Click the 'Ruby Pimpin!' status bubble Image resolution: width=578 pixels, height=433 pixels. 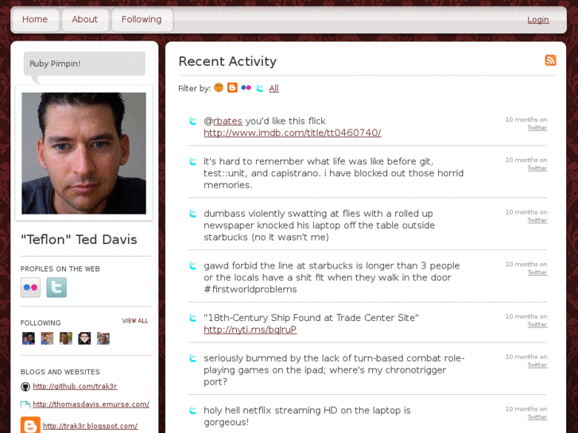pyautogui.click(x=84, y=64)
